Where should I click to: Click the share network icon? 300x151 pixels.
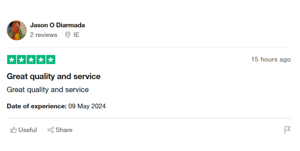[x=51, y=130]
